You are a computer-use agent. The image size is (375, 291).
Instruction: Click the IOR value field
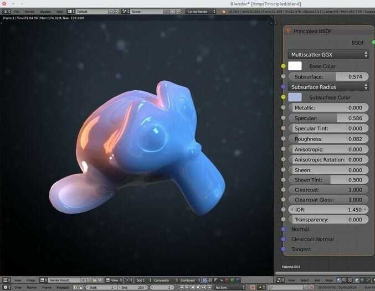click(328, 210)
